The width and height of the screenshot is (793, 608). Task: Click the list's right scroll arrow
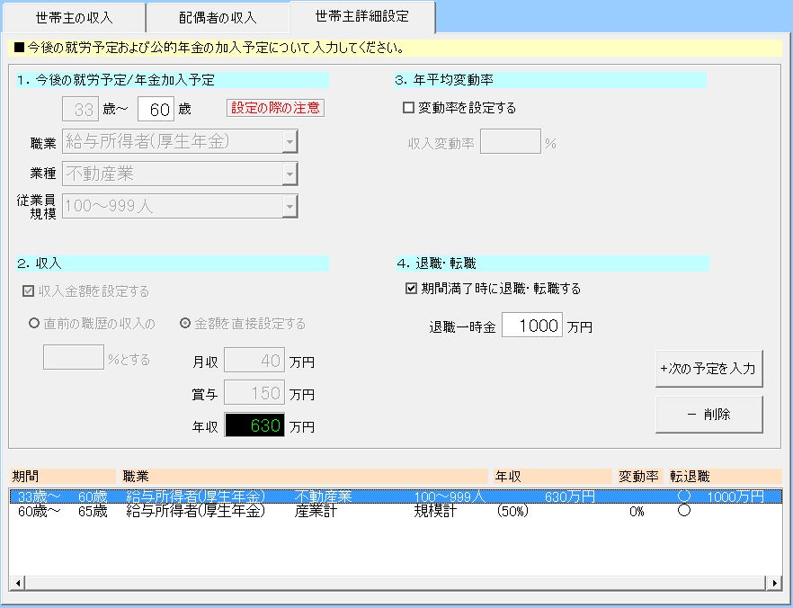pyautogui.click(x=774, y=583)
